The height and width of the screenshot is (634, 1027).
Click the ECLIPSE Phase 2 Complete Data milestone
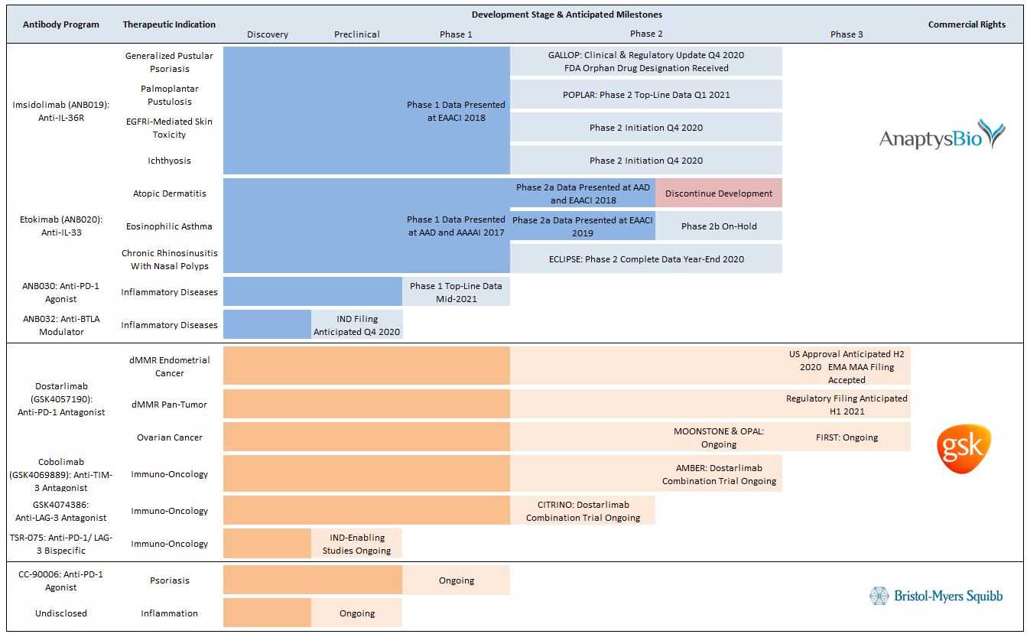645,259
